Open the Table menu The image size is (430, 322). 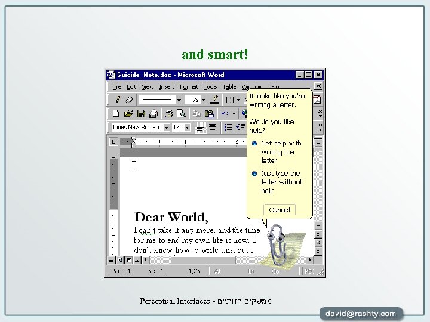pyautogui.click(x=229, y=87)
